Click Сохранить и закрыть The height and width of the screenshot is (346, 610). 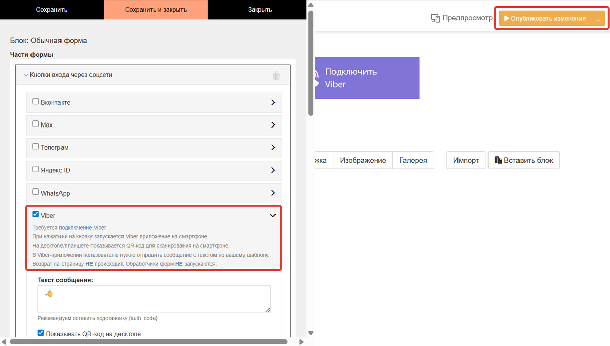point(156,10)
